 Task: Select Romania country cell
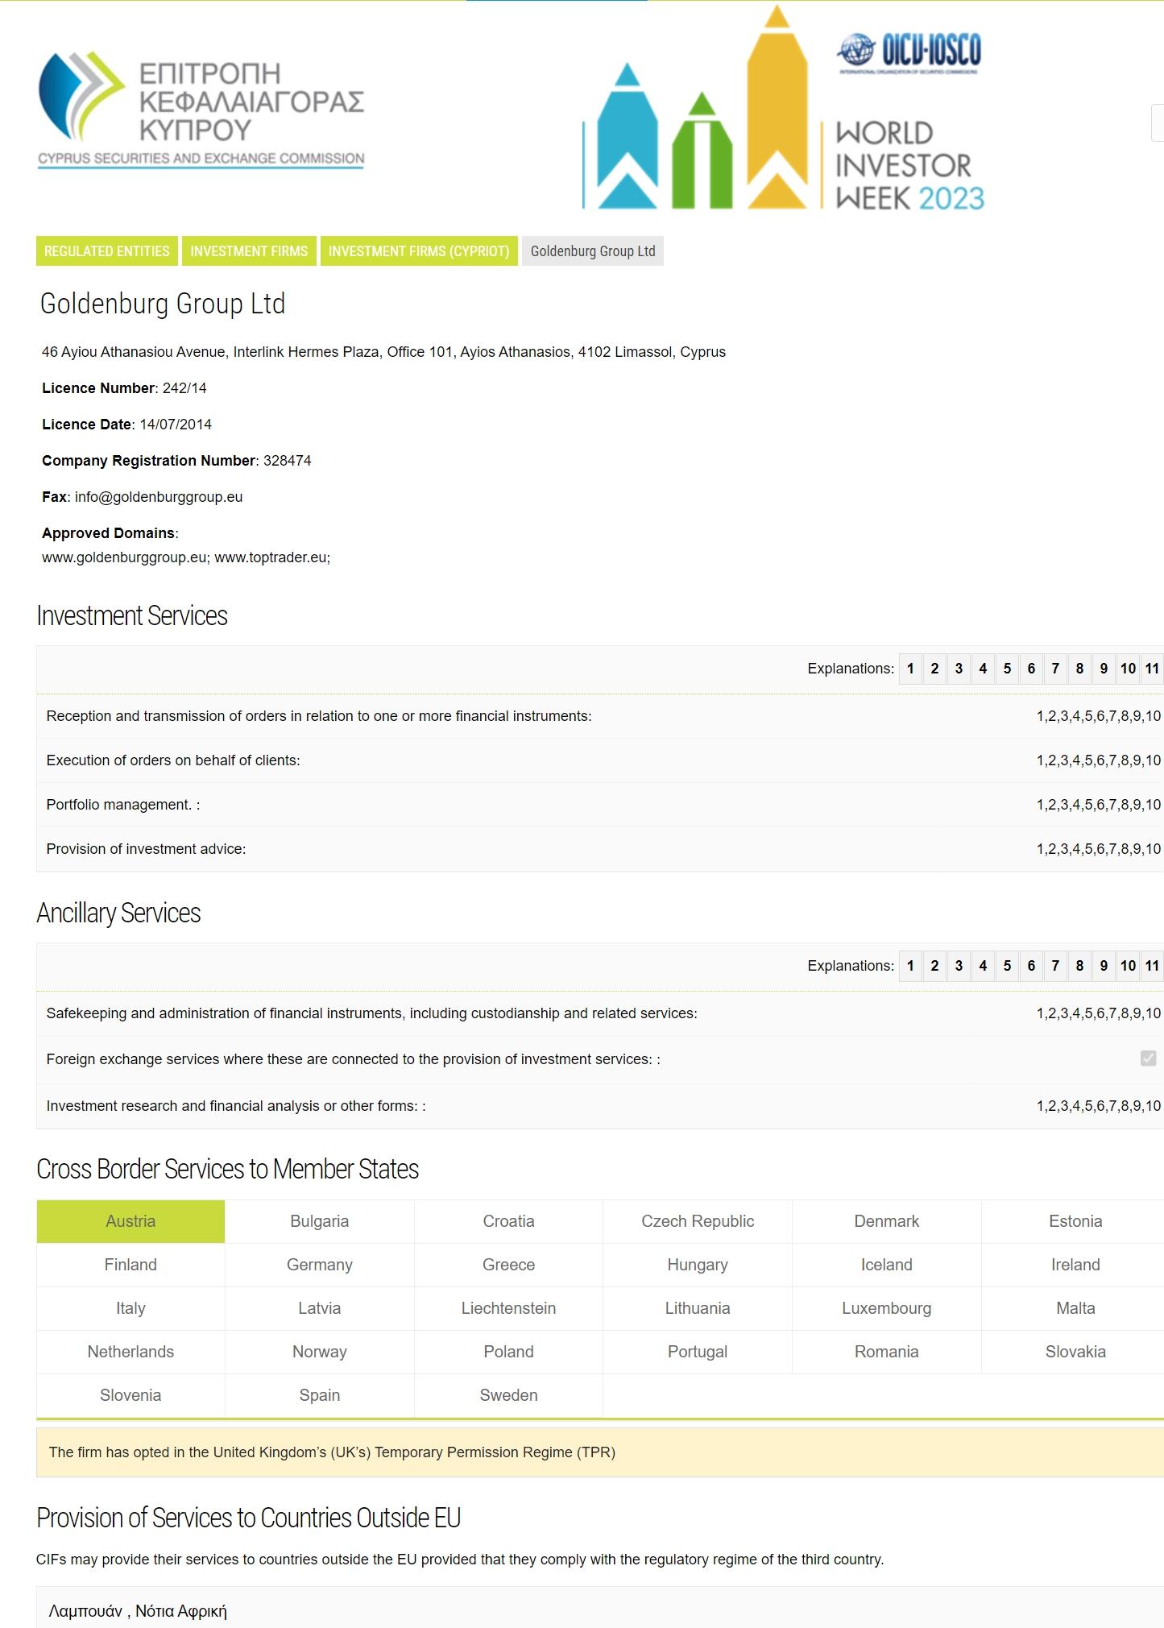pos(887,1352)
